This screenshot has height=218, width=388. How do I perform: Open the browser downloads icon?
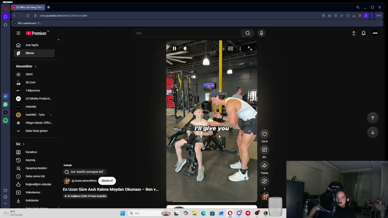tap(354, 15)
